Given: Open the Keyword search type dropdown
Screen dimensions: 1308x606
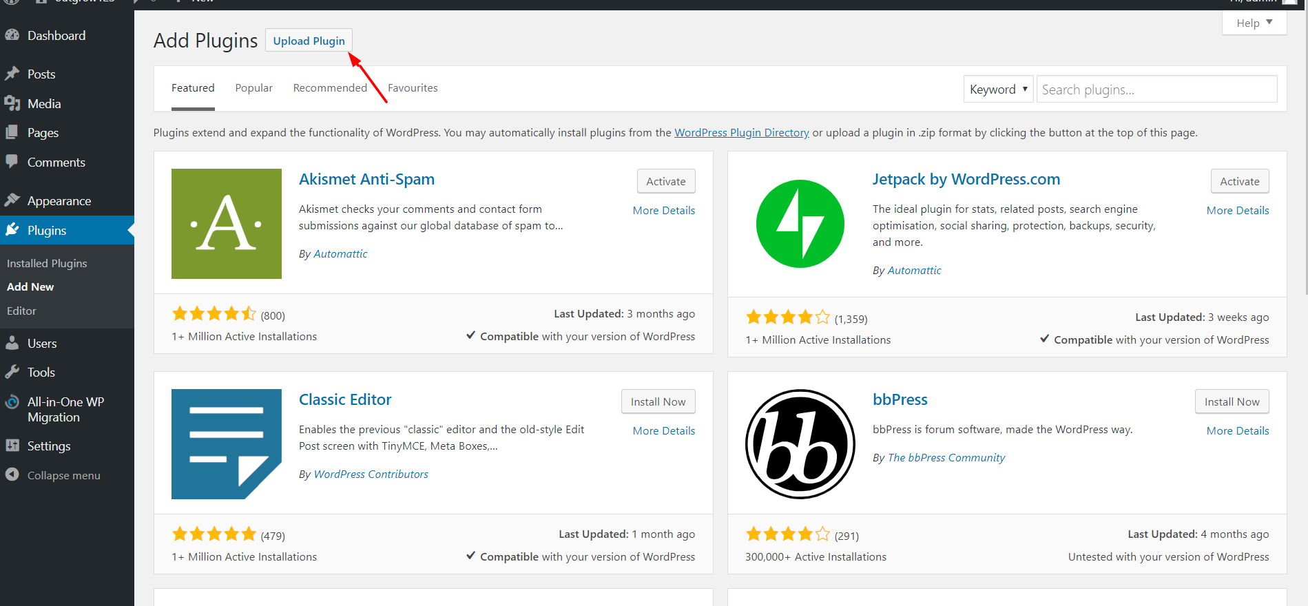Looking at the screenshot, I should [x=998, y=90].
